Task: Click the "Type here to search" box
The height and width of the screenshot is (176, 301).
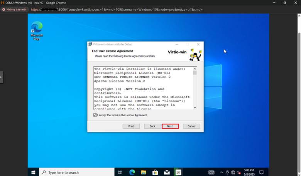Action: 77,172
